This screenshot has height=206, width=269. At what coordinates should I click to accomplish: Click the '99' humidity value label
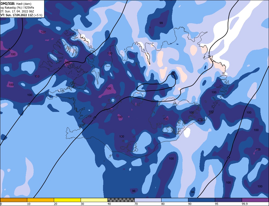161,23
